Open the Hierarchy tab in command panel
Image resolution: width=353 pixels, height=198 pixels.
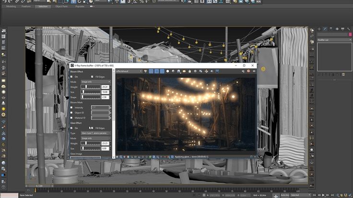click(x=331, y=29)
